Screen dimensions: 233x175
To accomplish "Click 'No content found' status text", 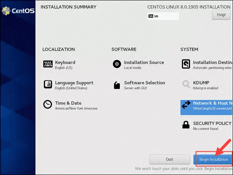I will (205, 128).
